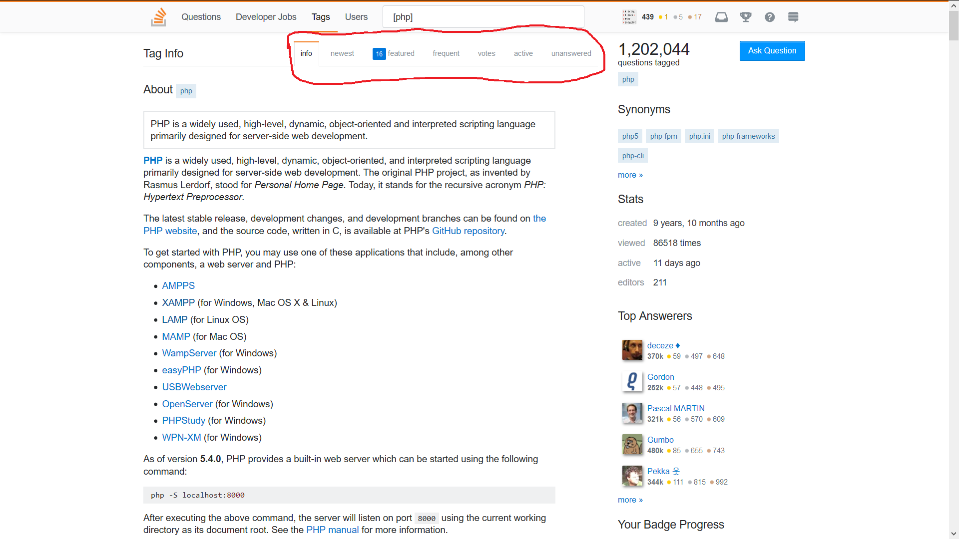The height and width of the screenshot is (539, 959).
Task: Open the PHPStudy link
Action: pos(183,421)
